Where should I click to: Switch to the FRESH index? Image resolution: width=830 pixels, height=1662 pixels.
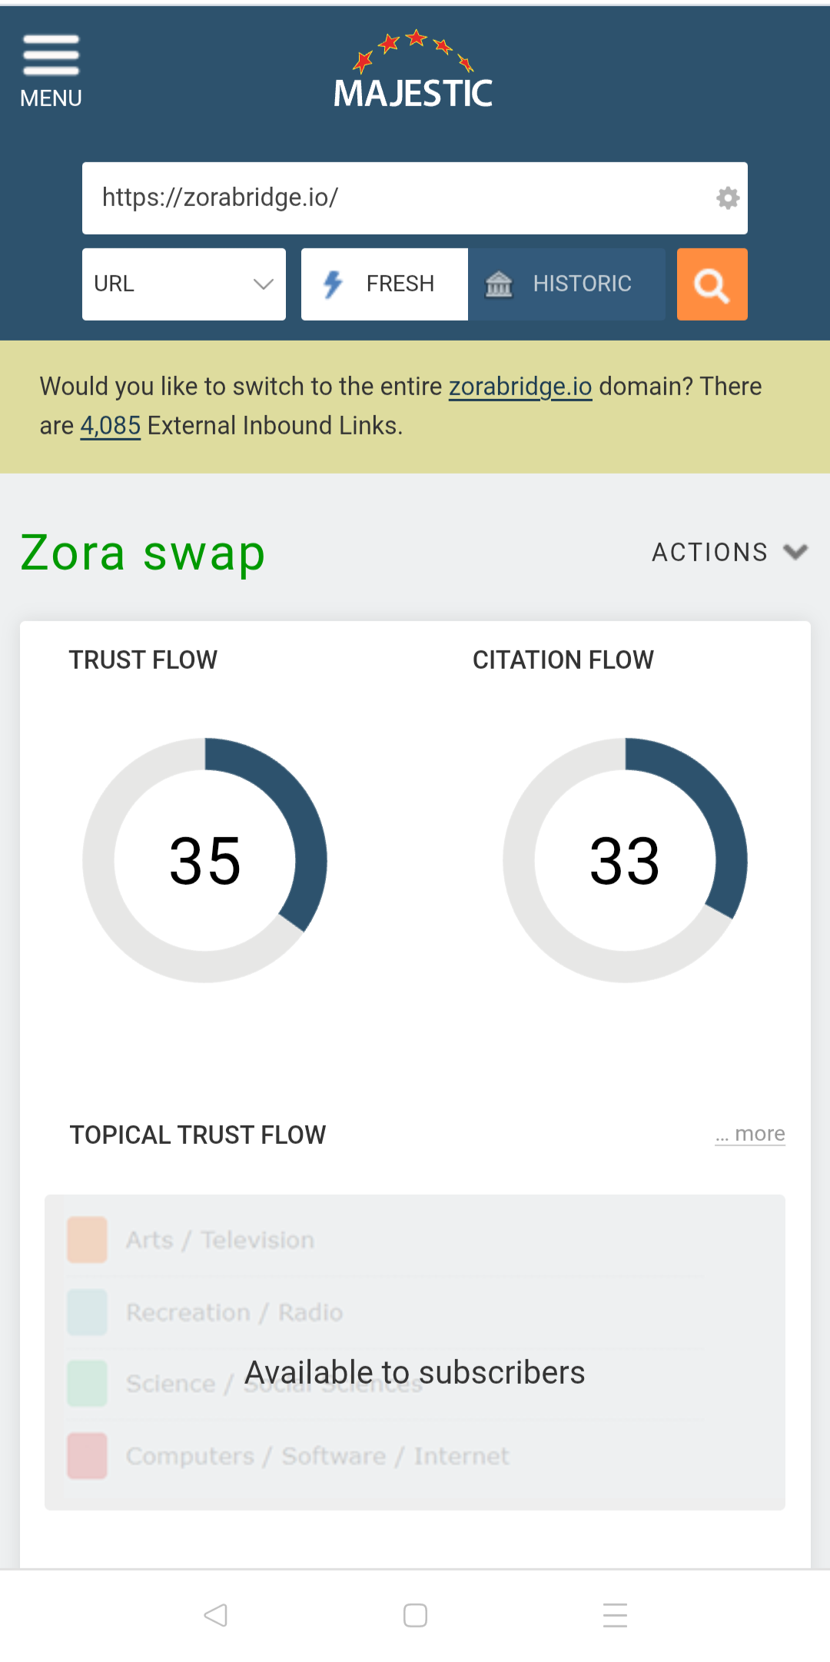(384, 284)
